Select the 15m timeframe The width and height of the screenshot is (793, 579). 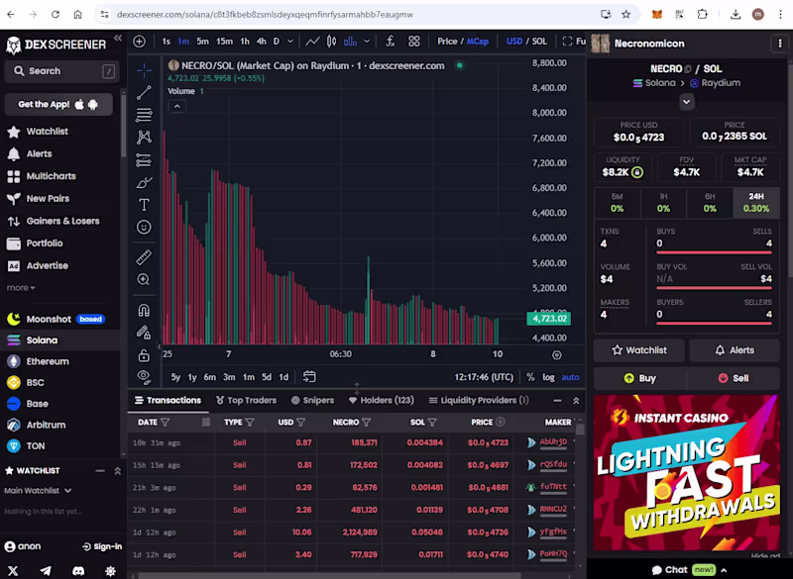[224, 42]
